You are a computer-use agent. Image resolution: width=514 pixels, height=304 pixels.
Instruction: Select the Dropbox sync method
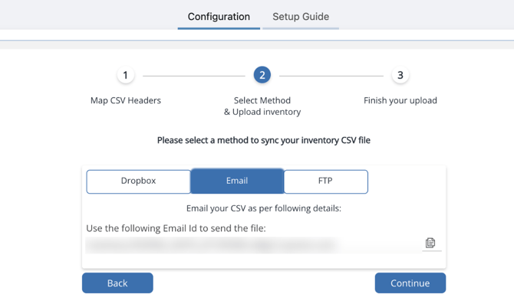click(x=138, y=181)
